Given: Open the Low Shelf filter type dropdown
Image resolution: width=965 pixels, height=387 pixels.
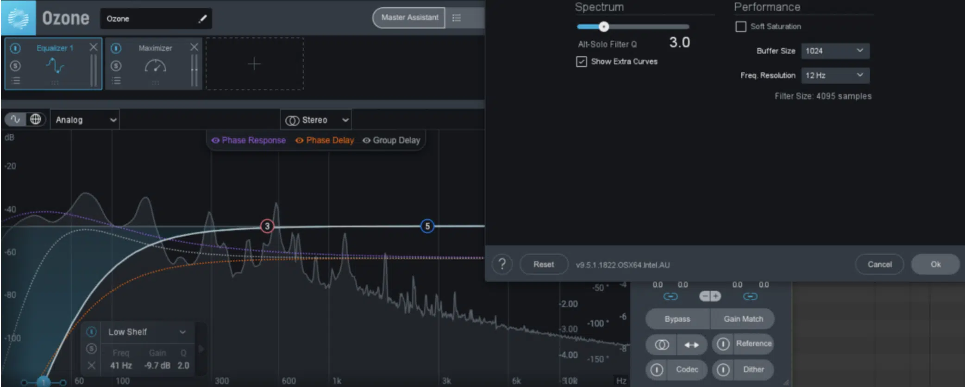Looking at the screenshot, I should point(147,332).
